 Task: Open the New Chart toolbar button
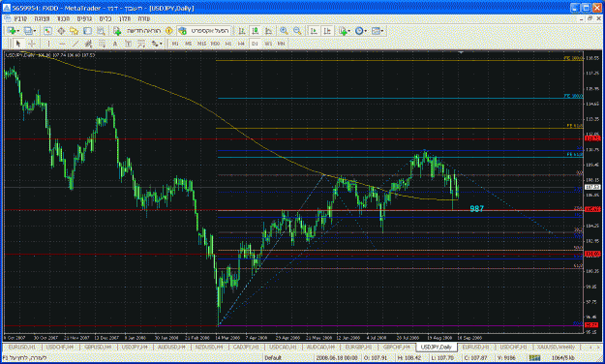tap(13, 31)
